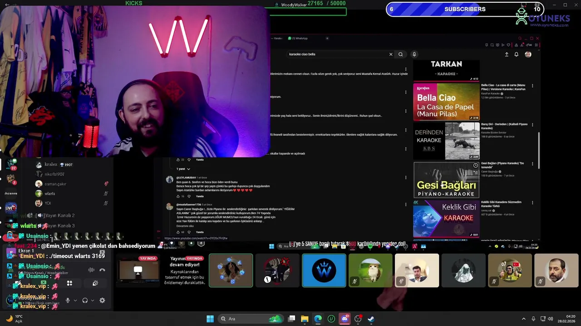
Task: Disconnect from Discord voice call
Action: pyautogui.click(x=102, y=270)
